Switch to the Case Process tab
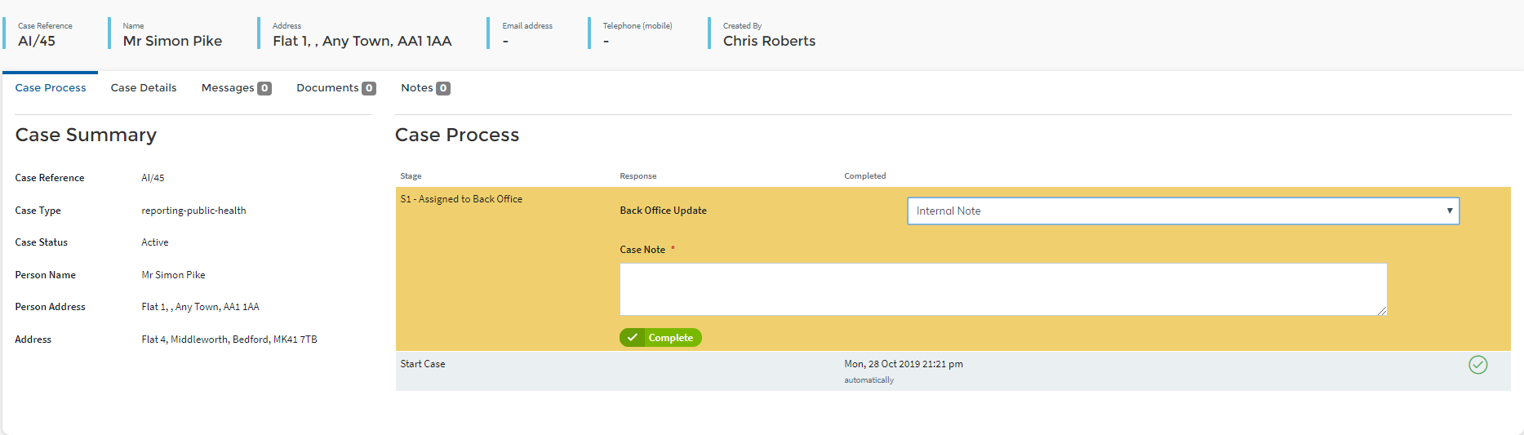Screen dimensions: 1524x435 point(51,88)
